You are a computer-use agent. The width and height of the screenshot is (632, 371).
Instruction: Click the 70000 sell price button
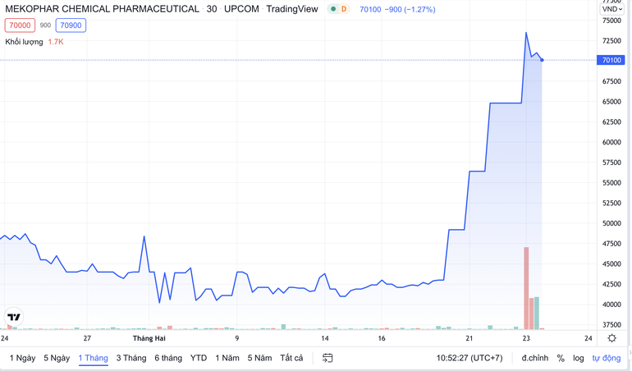(20, 25)
